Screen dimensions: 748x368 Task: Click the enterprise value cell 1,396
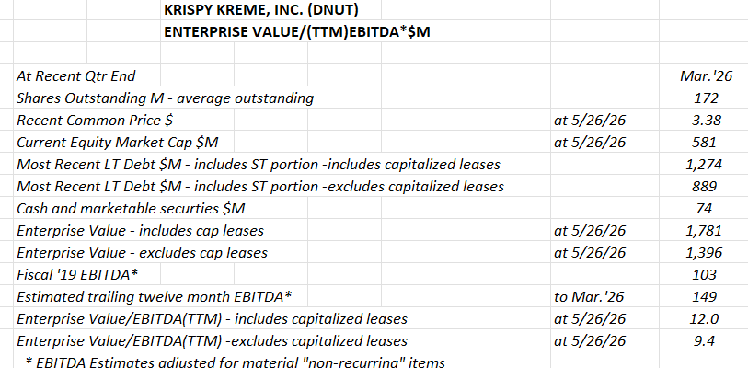706,252
